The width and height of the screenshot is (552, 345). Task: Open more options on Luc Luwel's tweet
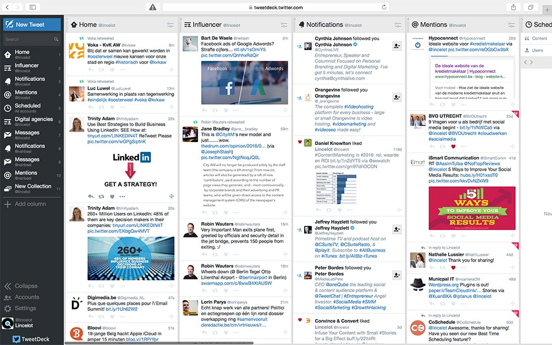[122, 107]
